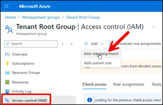Click the Resource Groups cube icon

pyautogui.click(x=7, y=73)
